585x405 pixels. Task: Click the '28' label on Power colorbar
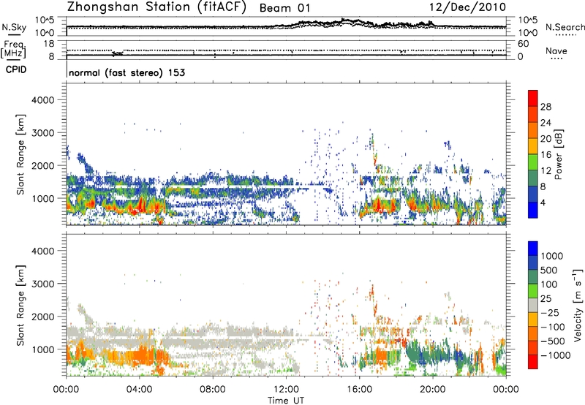pyautogui.click(x=546, y=107)
